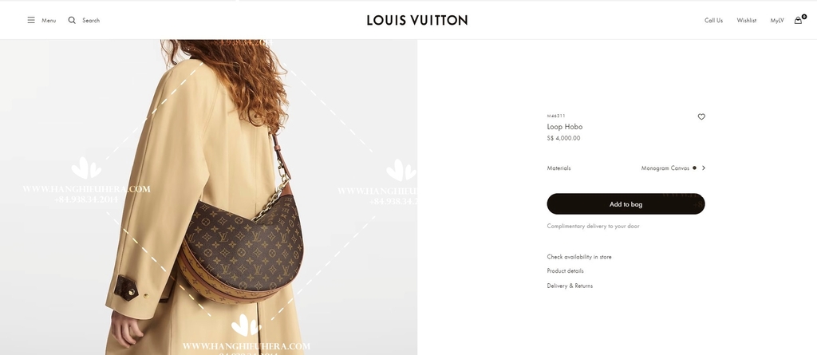Open the MyLV account link
817x355 pixels.
pos(777,20)
